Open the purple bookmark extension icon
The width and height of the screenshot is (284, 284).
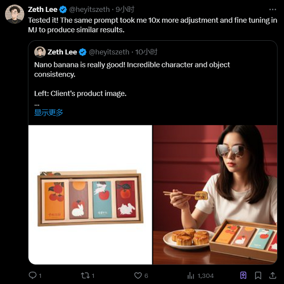click(243, 275)
